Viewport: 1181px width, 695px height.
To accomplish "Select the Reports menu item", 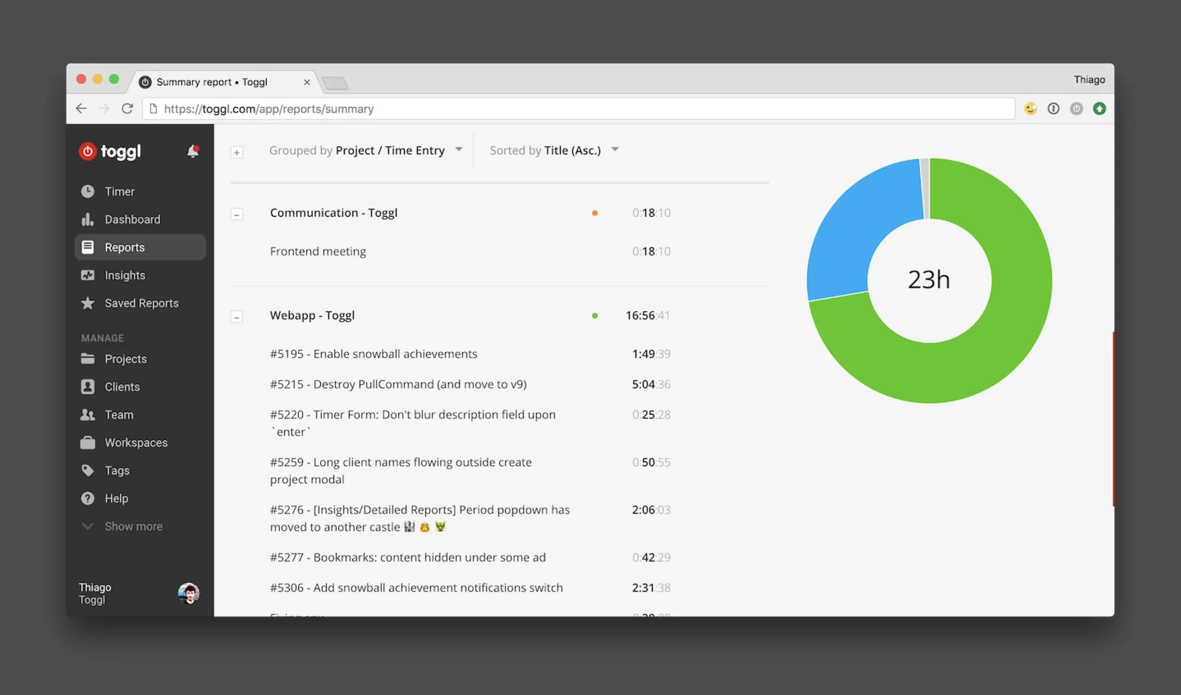I will pyautogui.click(x=125, y=248).
